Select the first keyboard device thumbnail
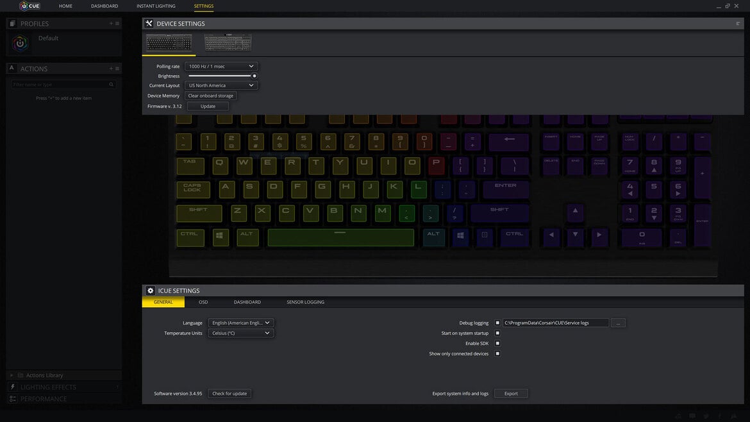Viewport: 750px width, 422px height. (x=169, y=42)
